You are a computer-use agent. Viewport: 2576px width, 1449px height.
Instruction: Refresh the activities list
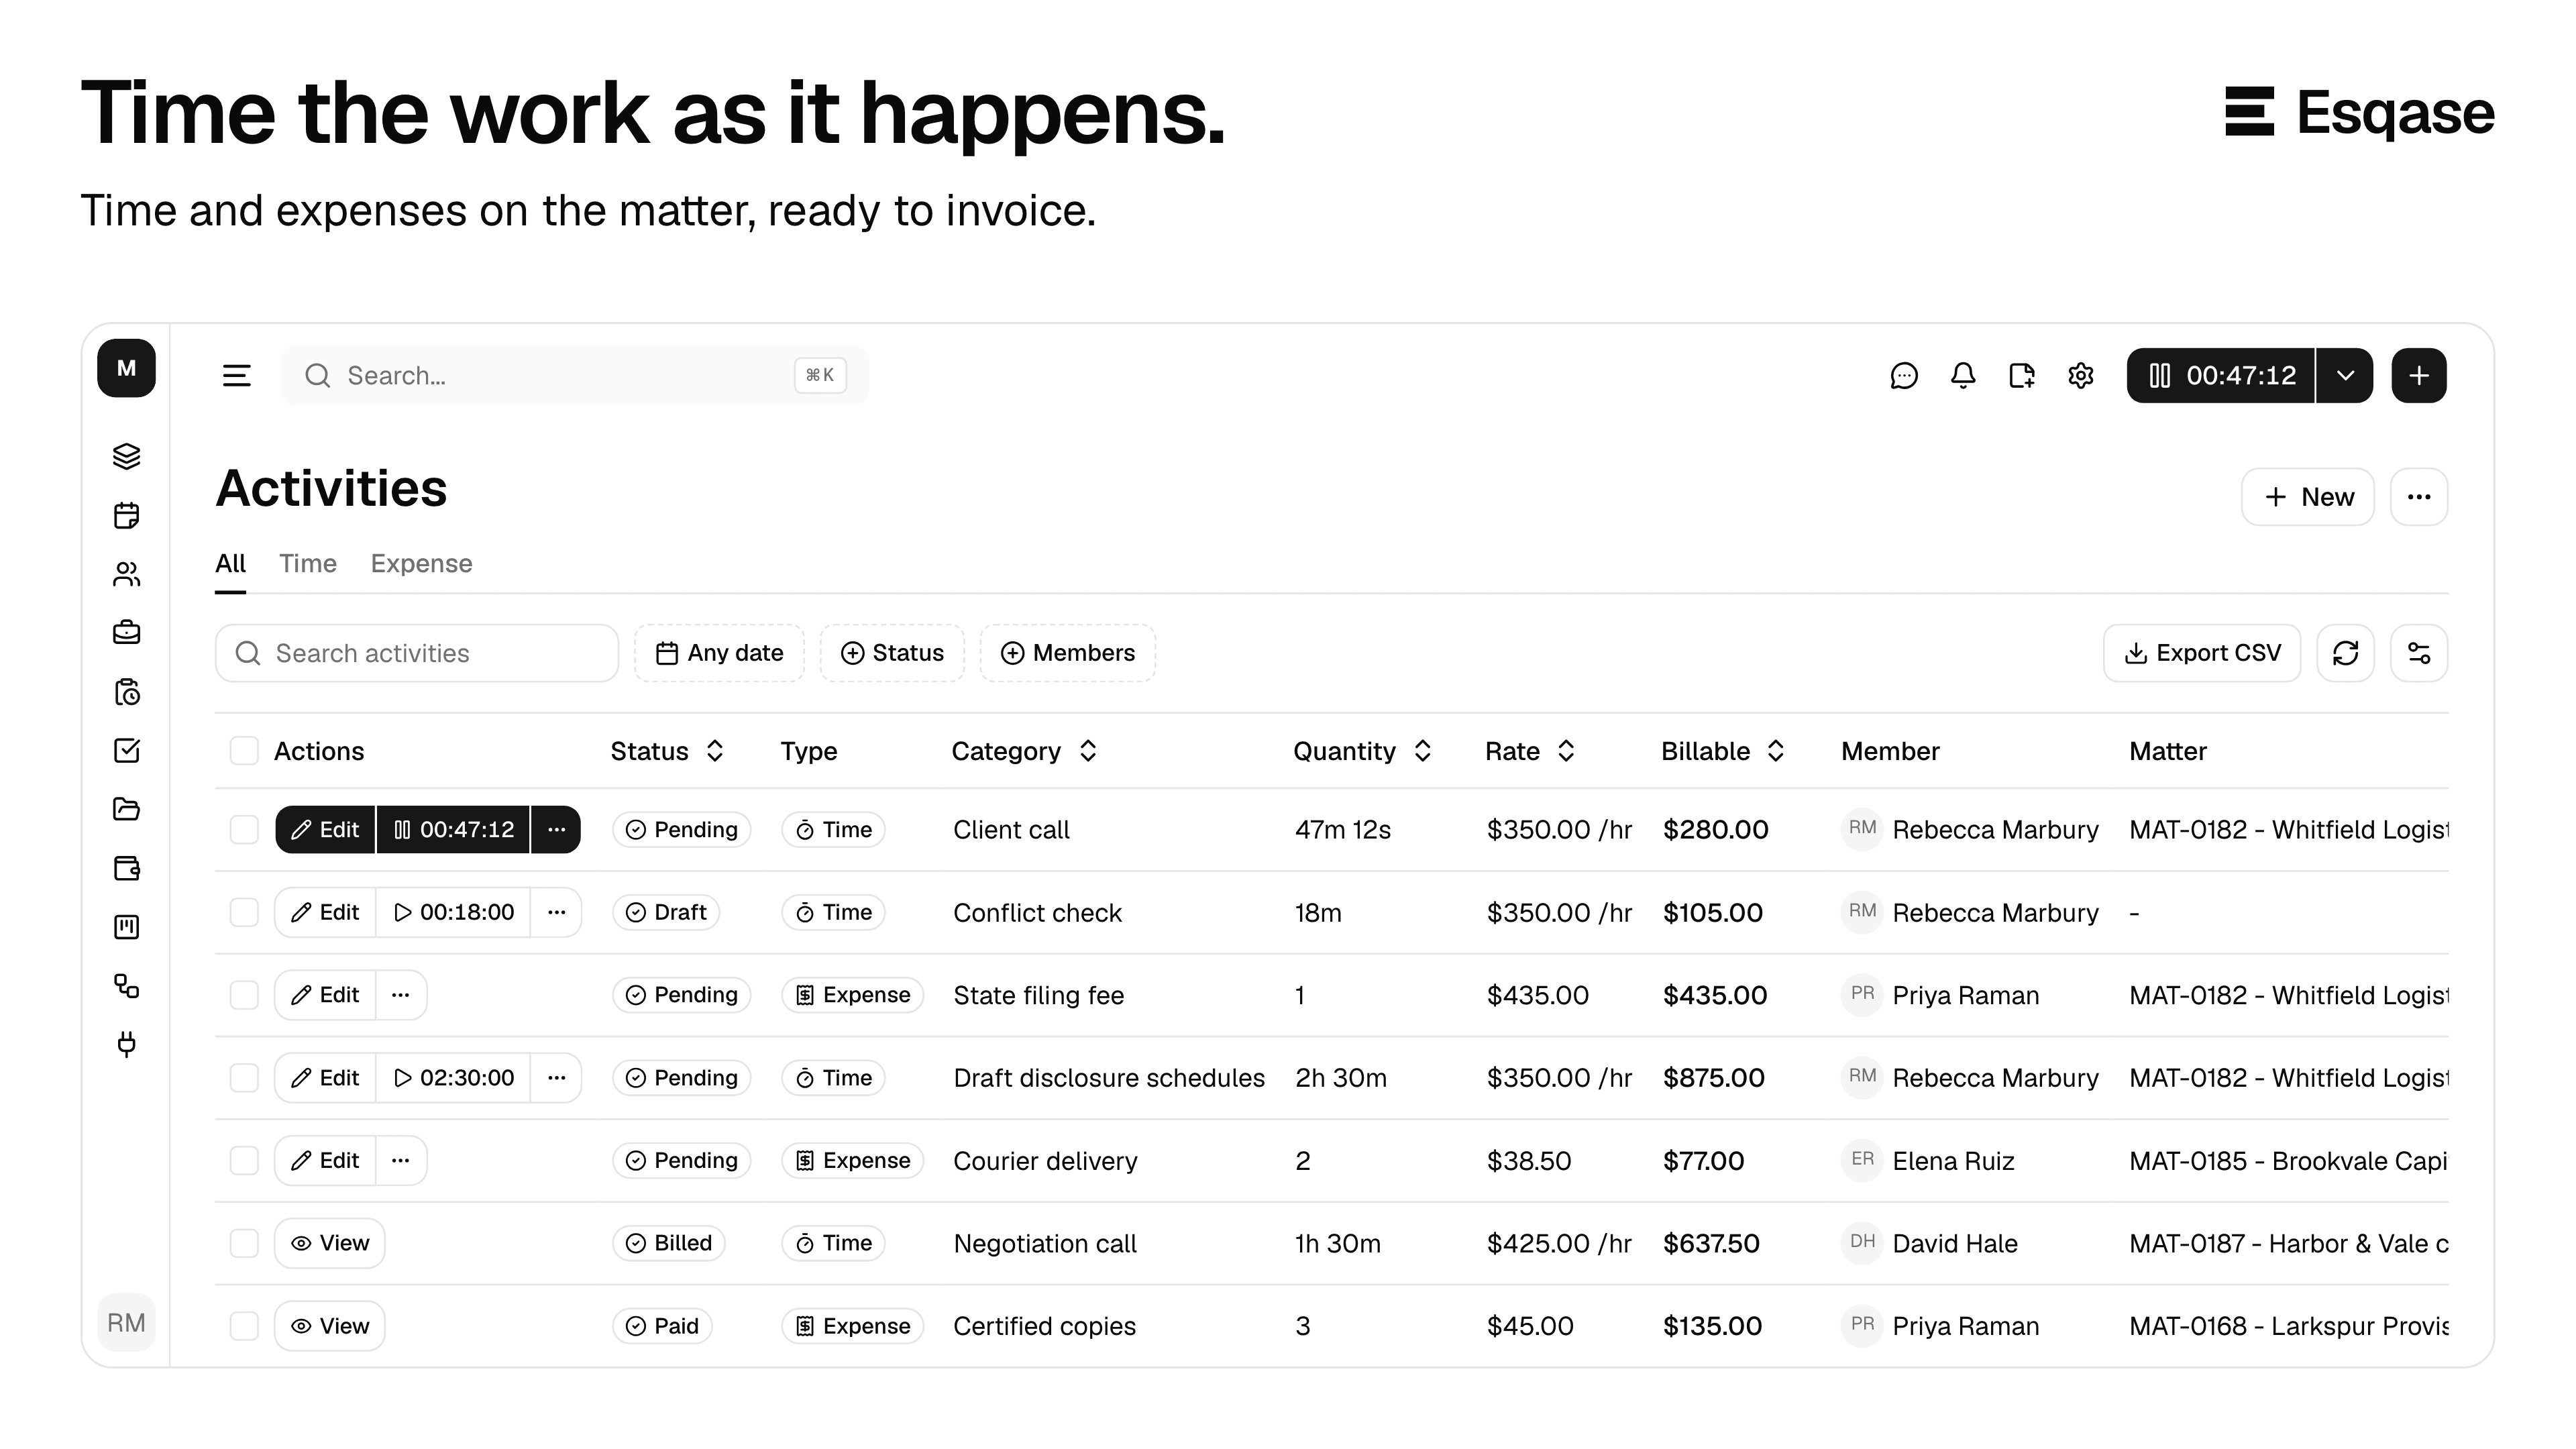2346,653
